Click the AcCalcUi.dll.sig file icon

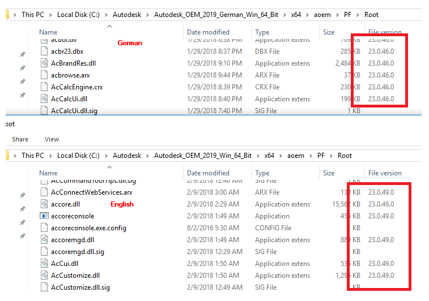point(44,110)
